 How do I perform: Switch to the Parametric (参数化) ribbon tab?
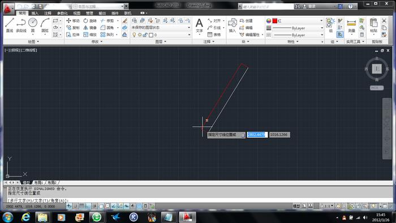coord(62,13)
